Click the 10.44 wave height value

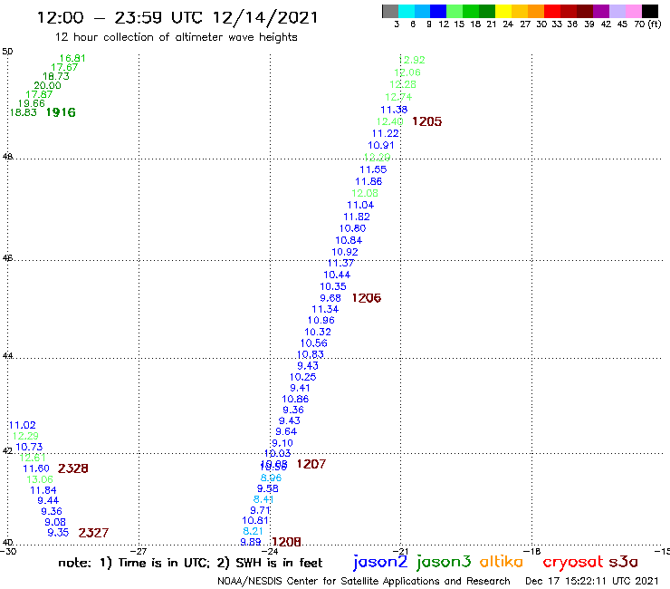point(337,275)
